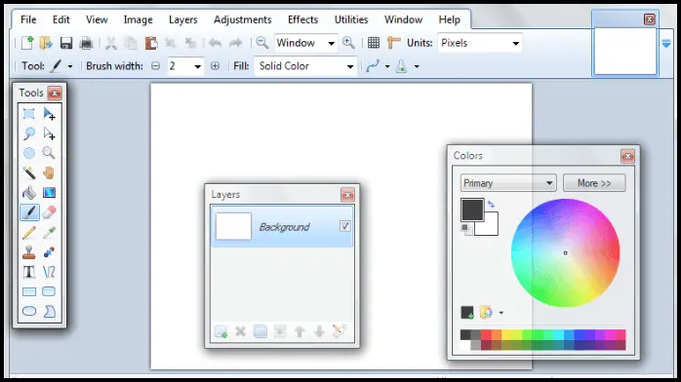Open the blending mode flask dropdown arrow

point(417,66)
